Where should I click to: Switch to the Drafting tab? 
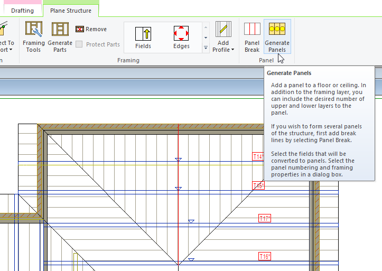coord(21,11)
